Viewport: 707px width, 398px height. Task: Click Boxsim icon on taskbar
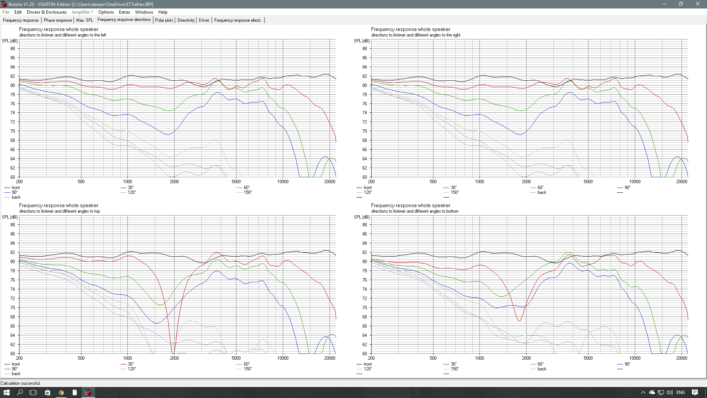coord(88,392)
